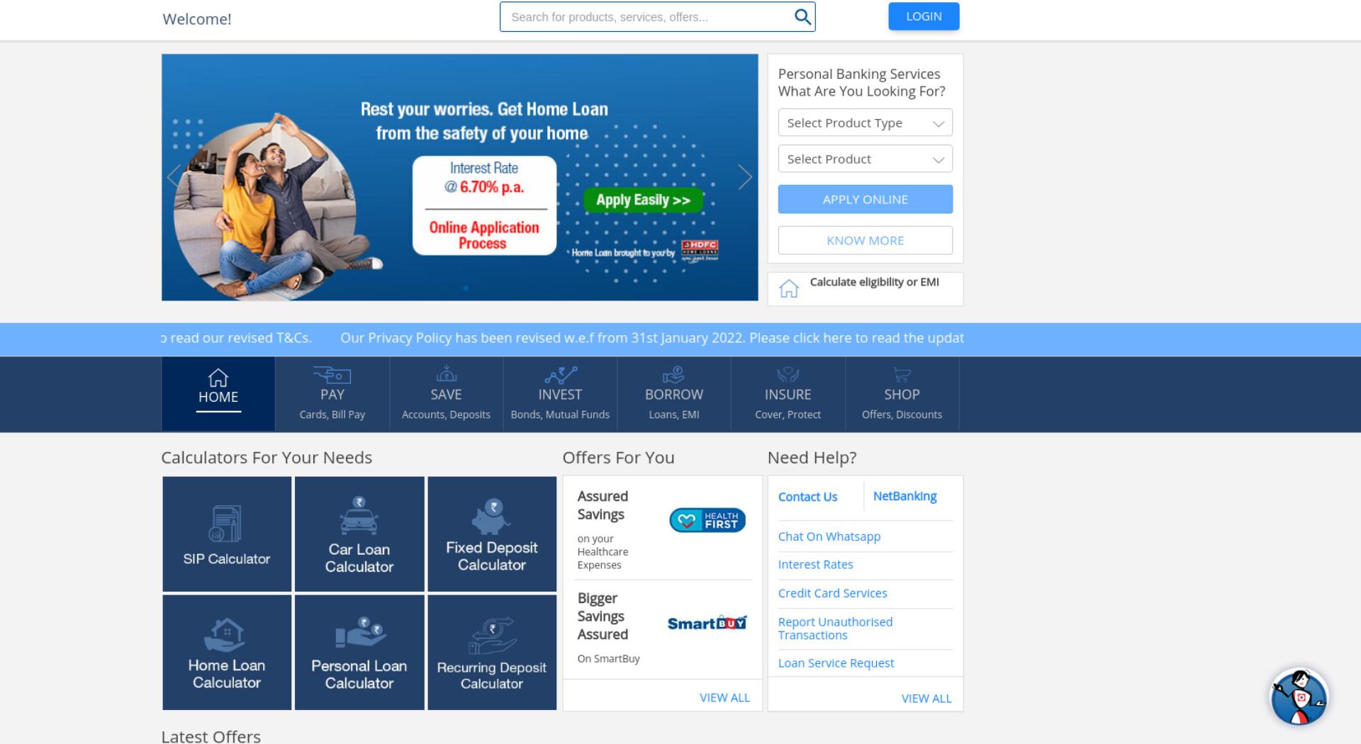Select the BORROW menu label
The width and height of the screenshot is (1361, 744).
pyautogui.click(x=674, y=395)
